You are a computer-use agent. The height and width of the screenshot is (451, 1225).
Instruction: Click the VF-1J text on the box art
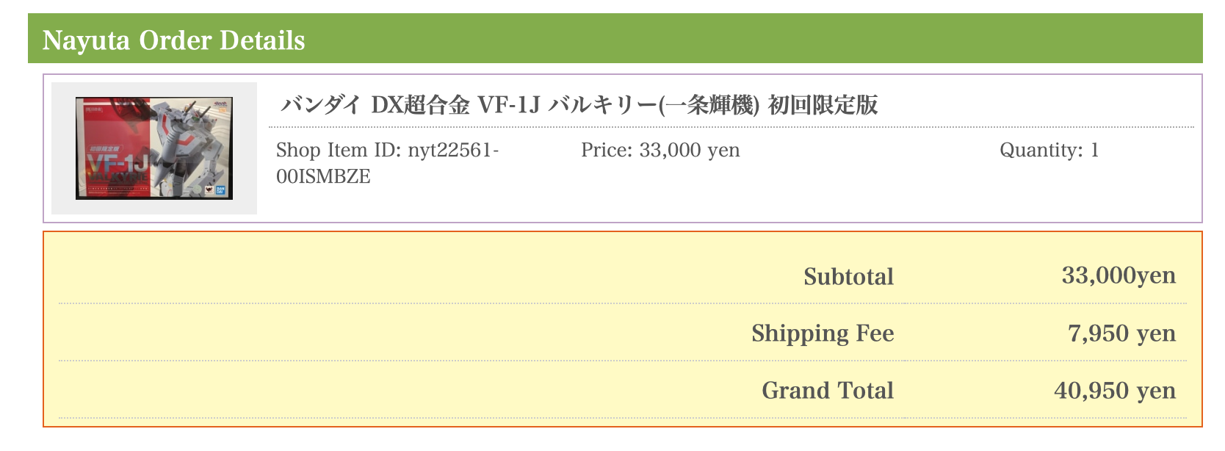pyautogui.click(x=118, y=165)
